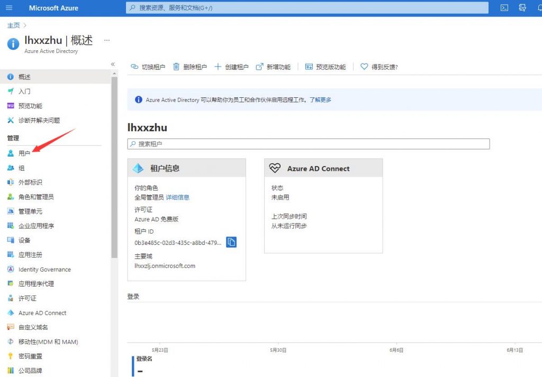The image size is (542, 377).
Task: Copy the tenant ID with the copy icon
Action: [231, 242]
